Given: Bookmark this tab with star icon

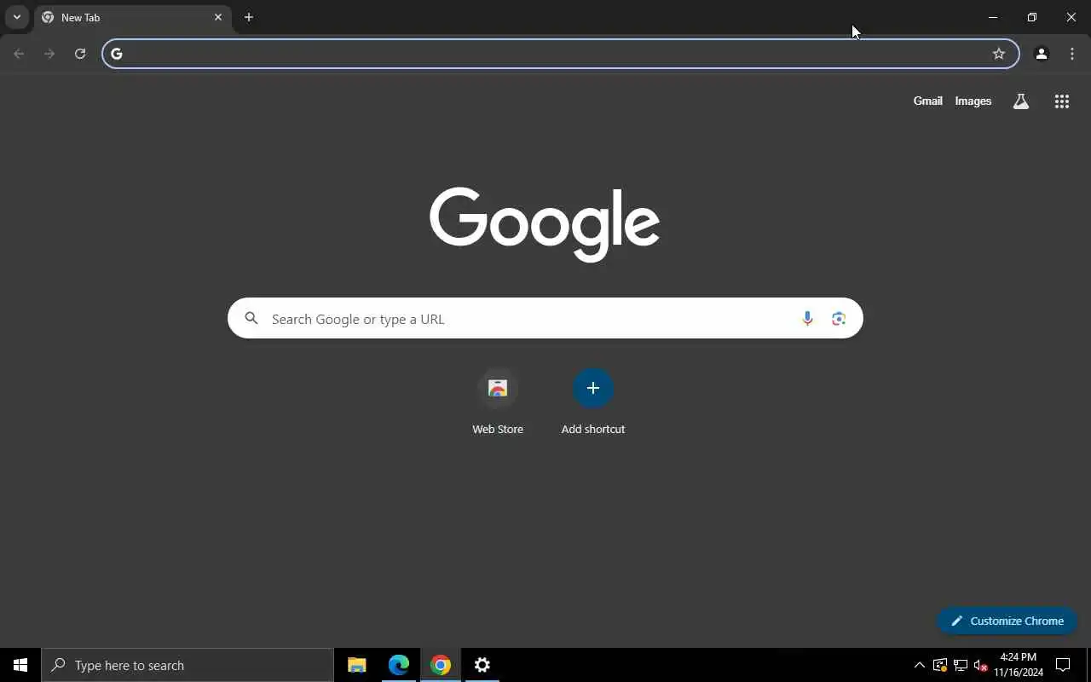Looking at the screenshot, I should coord(999,54).
